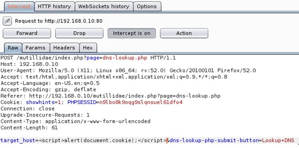
Task: Select the Raw view tab
Action: [13, 48]
